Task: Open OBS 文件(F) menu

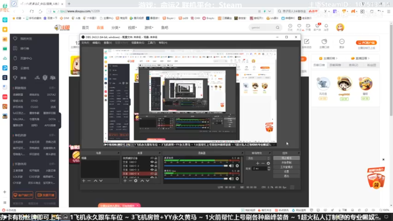Action: click(85, 43)
